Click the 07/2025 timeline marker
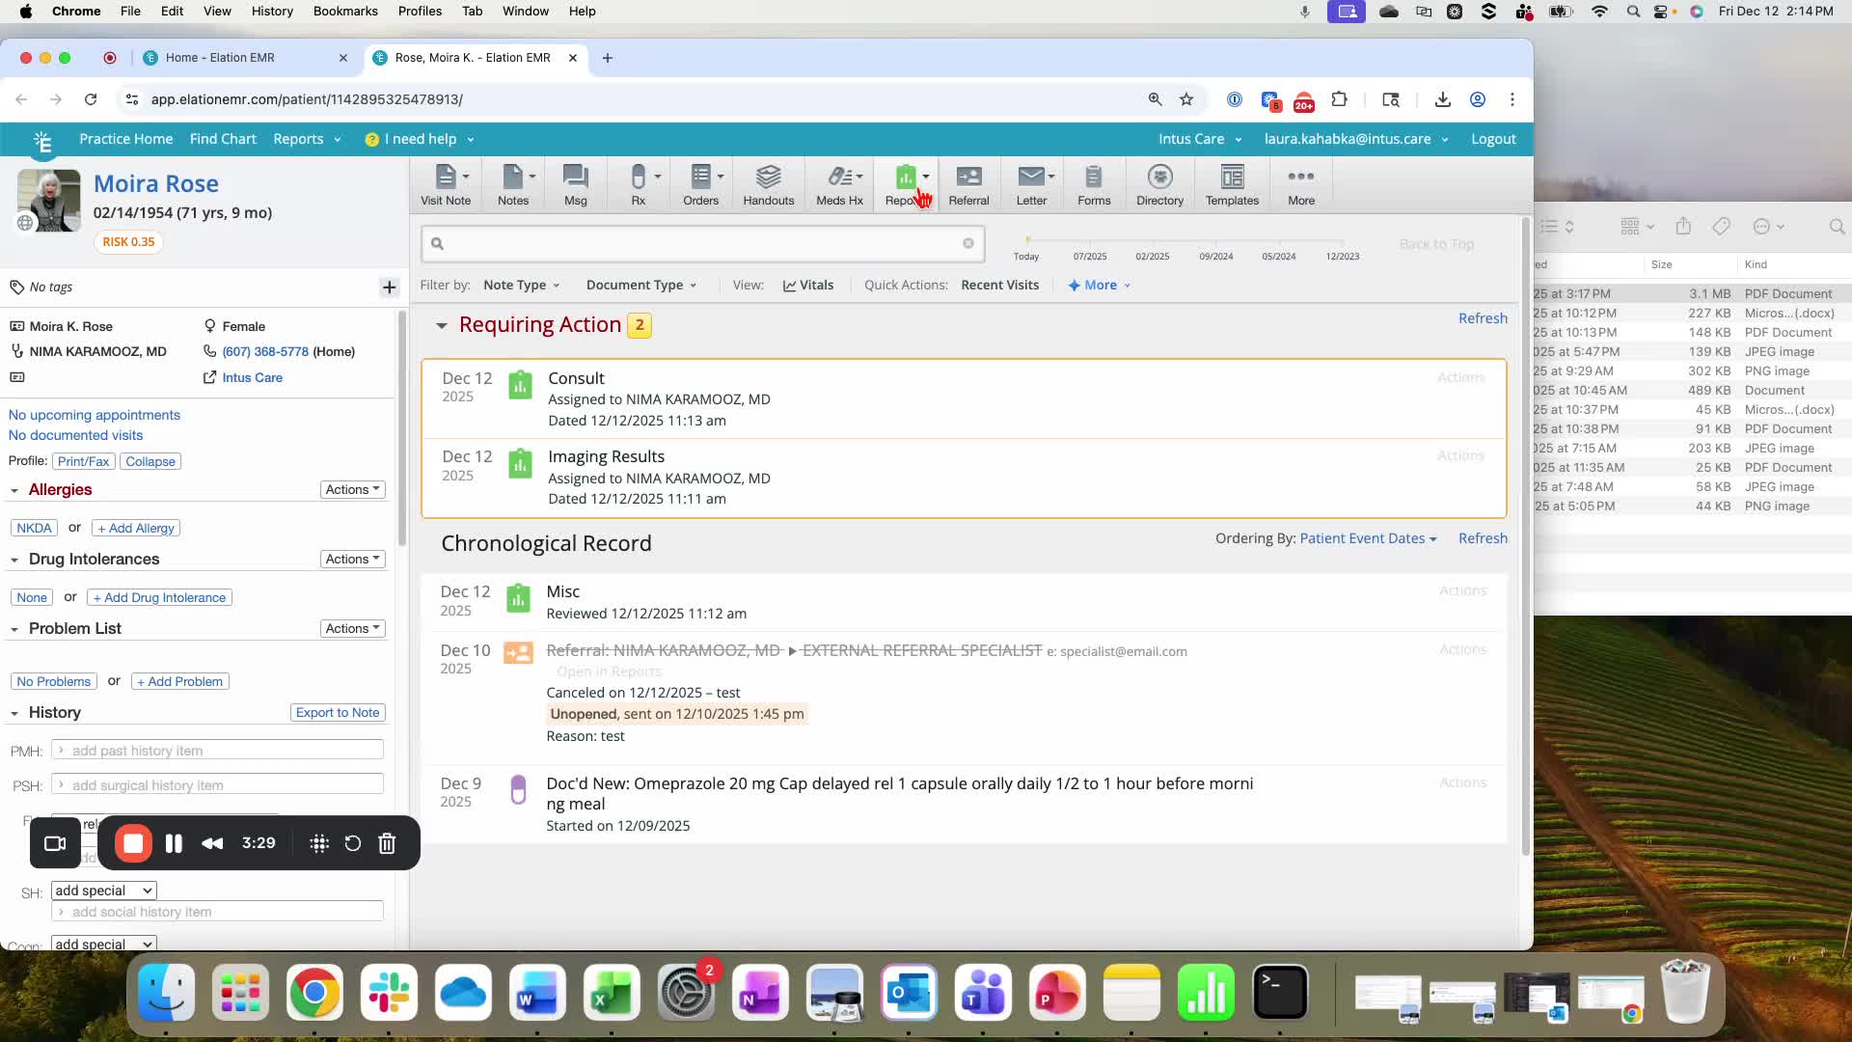Screen dimensions: 1852x1042 tap(1090, 257)
